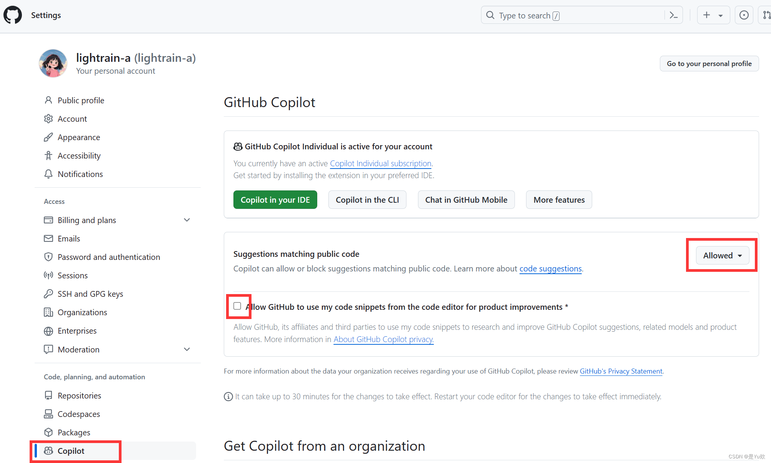771x463 pixels.
Task: Open Emails settings page
Action: [69, 238]
